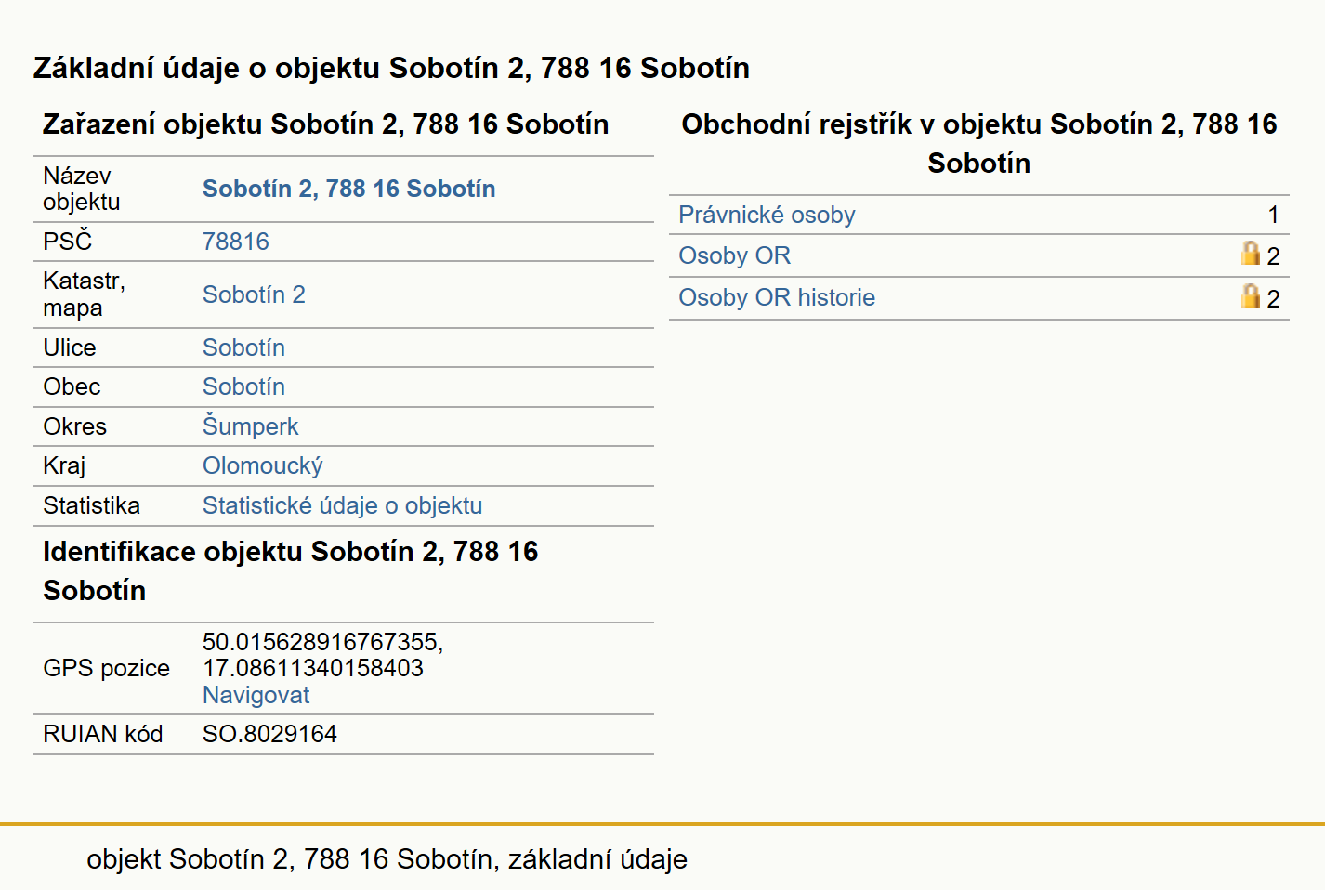Open Statistické údaje o objektu link
This screenshot has height=890, width=1325.
point(343,505)
